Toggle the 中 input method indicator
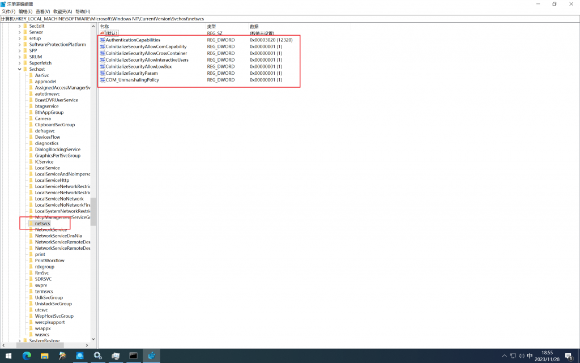Image resolution: width=580 pixels, height=363 pixels. pos(530,356)
